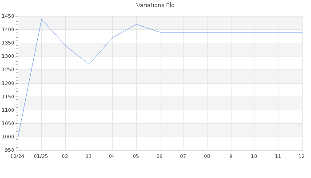Screen dimensions: 311x178
Task: Click the "Variations Elo" chart title
Action: coord(155,5)
